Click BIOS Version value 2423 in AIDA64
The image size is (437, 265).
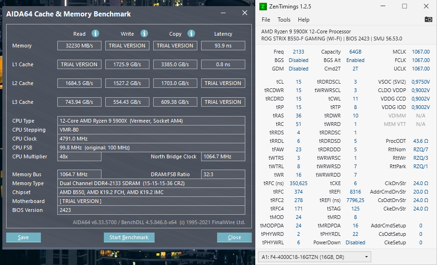(x=151, y=210)
